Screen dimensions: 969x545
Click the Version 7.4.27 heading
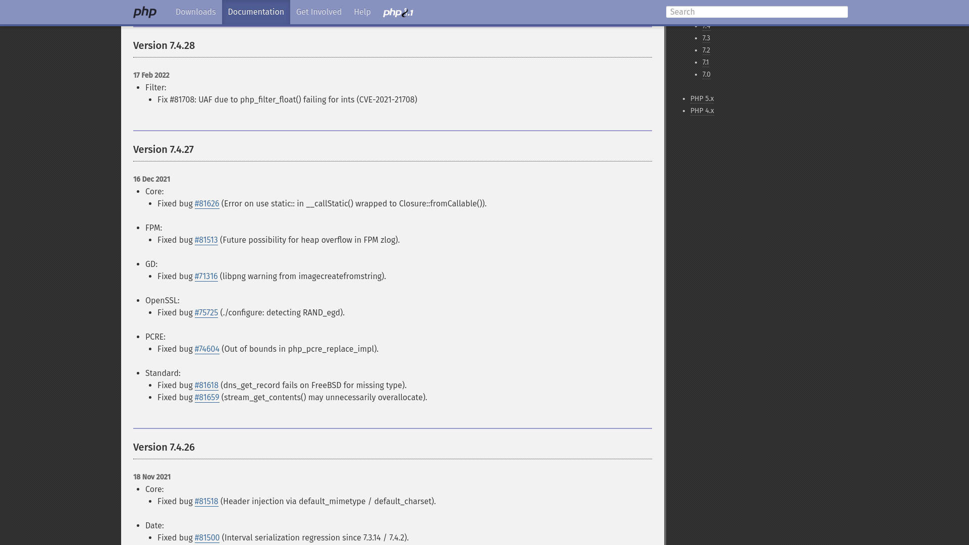pos(164,150)
